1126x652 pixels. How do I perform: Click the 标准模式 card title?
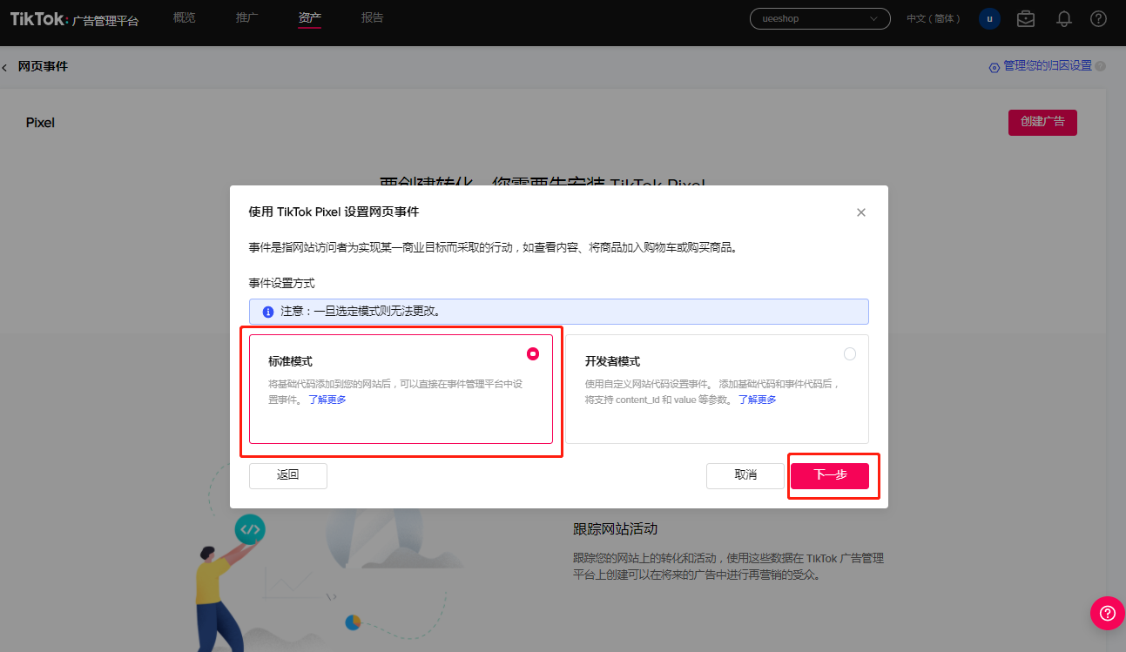click(x=290, y=361)
